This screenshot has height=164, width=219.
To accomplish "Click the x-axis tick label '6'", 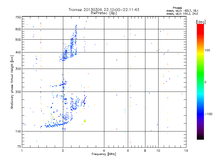I will coord(128,151).
